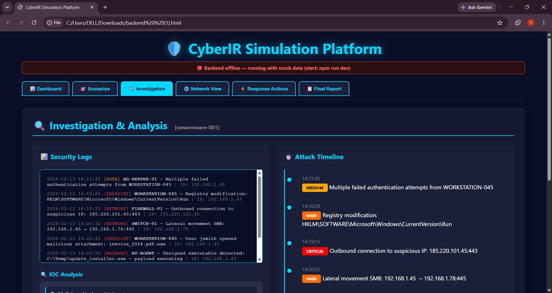This screenshot has height=293, width=552.
Task: Click security logs scrollbar down arrow
Action: [x=259, y=260]
